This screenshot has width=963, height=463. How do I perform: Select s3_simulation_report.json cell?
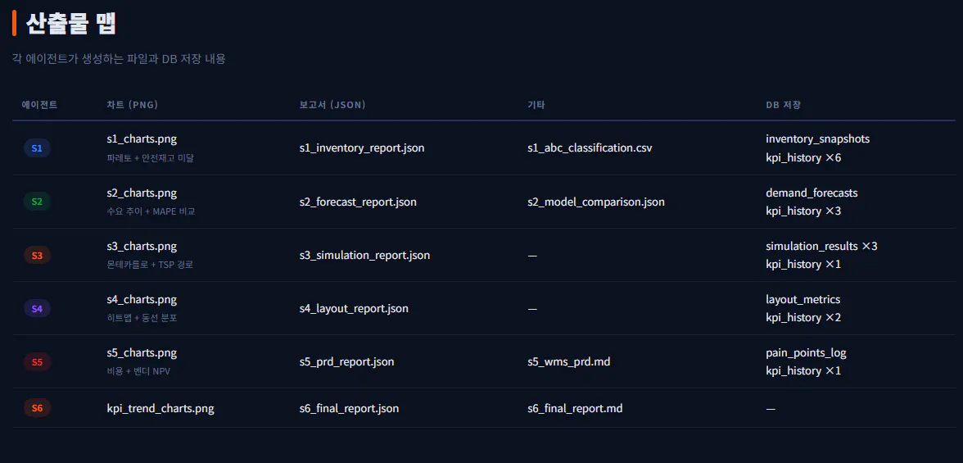click(x=365, y=255)
